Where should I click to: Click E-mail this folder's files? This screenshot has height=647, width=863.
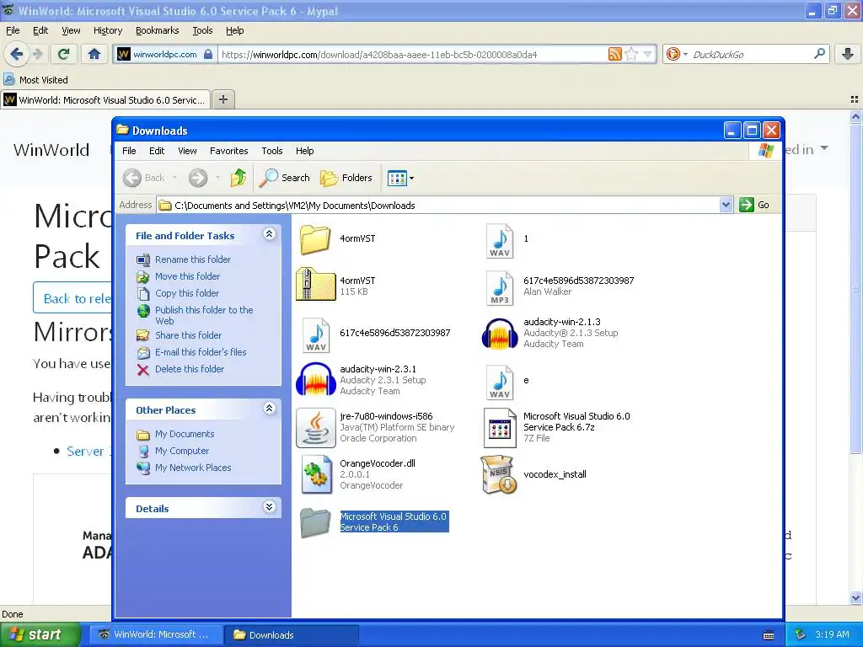201,352
